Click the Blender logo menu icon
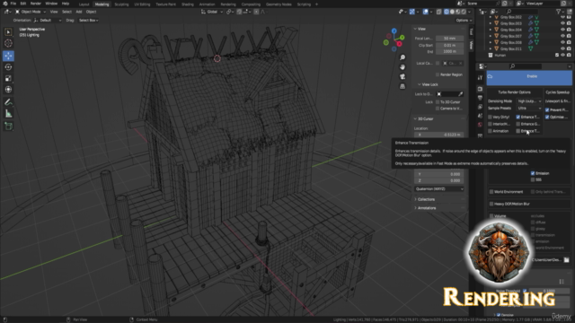 pyautogui.click(x=5, y=4)
